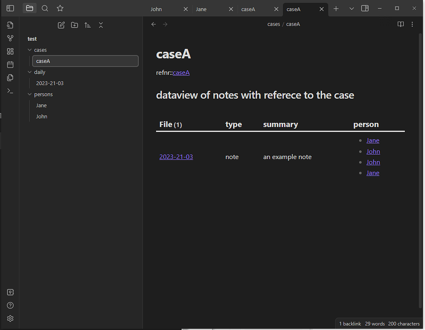Open graph view from the ribbon

click(10, 38)
